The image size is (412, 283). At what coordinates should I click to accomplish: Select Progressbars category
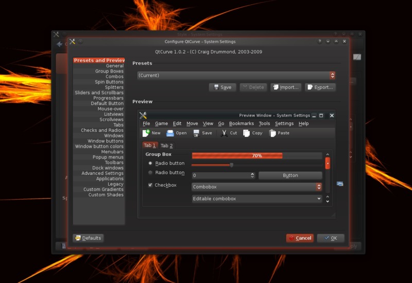point(99,98)
